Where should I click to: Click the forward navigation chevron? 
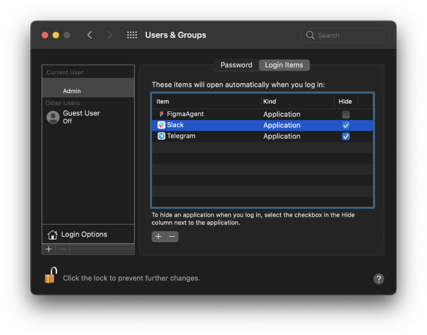click(x=109, y=35)
